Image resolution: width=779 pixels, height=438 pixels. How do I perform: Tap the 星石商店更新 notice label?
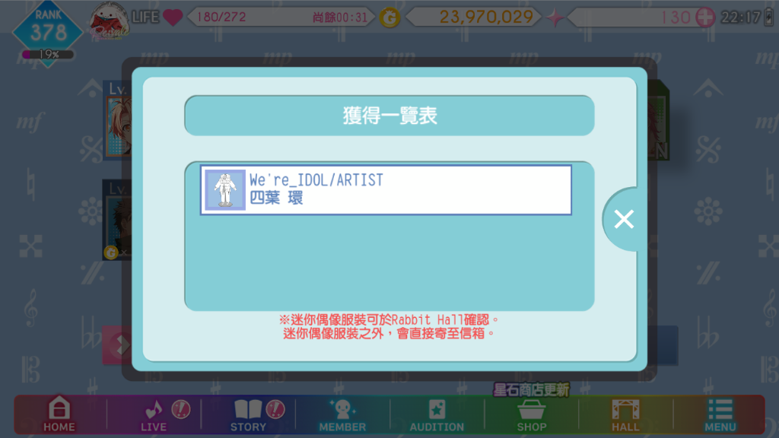tap(531, 390)
